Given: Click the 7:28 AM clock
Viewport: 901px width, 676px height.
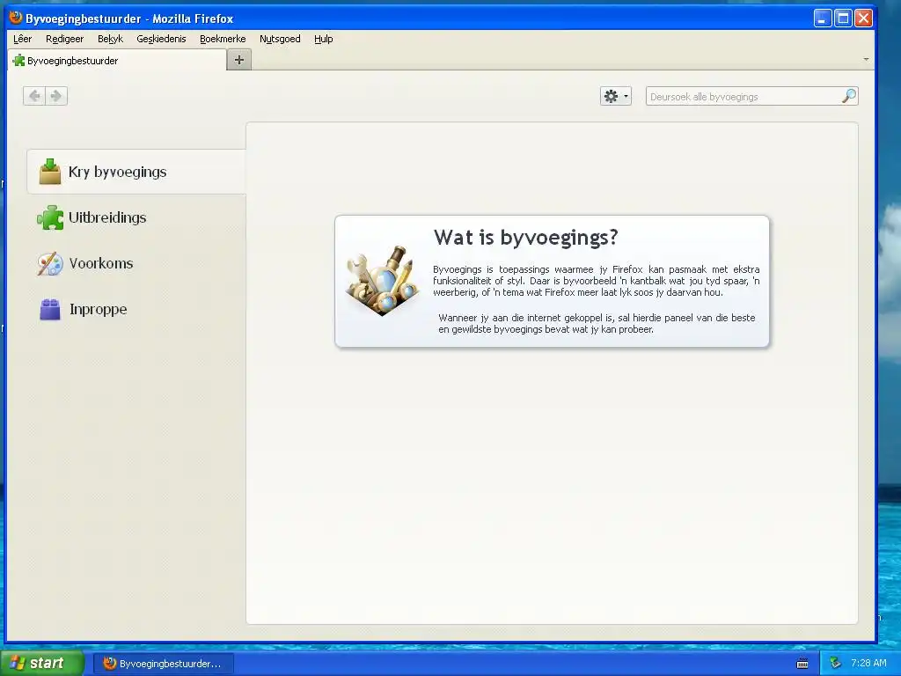Looking at the screenshot, I should (868, 664).
